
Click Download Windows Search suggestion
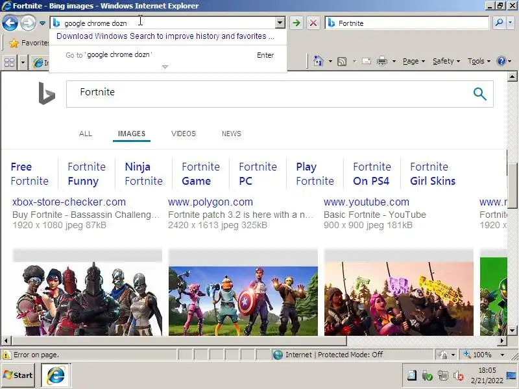point(165,36)
